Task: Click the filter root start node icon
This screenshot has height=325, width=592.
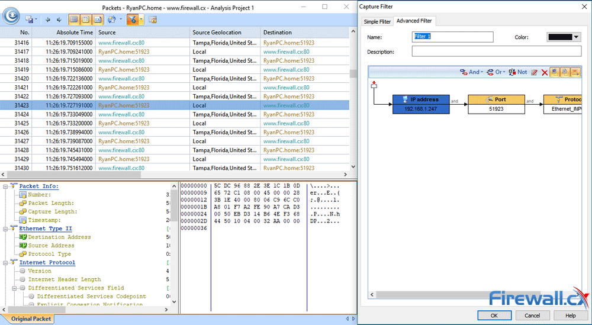Action: (374, 85)
